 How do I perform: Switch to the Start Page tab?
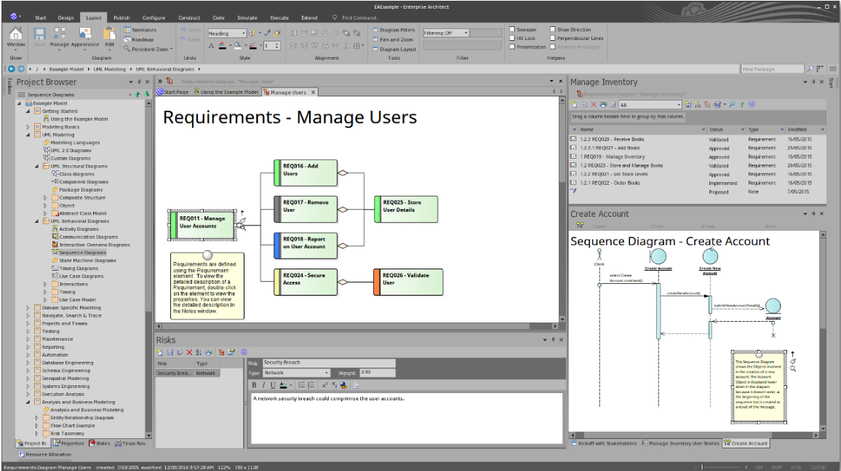[x=172, y=92]
